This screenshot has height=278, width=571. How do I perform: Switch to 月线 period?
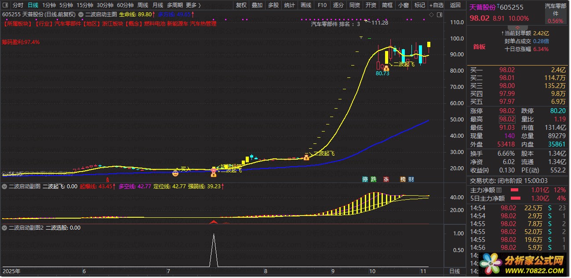[x=158, y=5]
